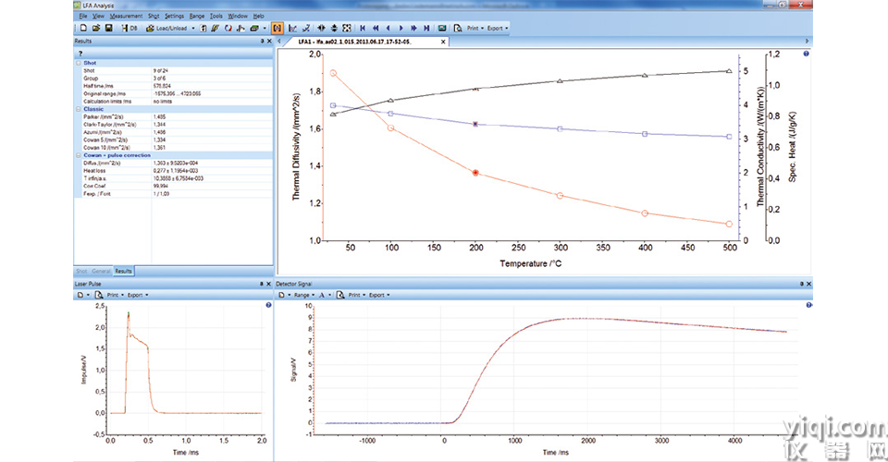Click the Load/Unload toolbar button

pos(166,28)
